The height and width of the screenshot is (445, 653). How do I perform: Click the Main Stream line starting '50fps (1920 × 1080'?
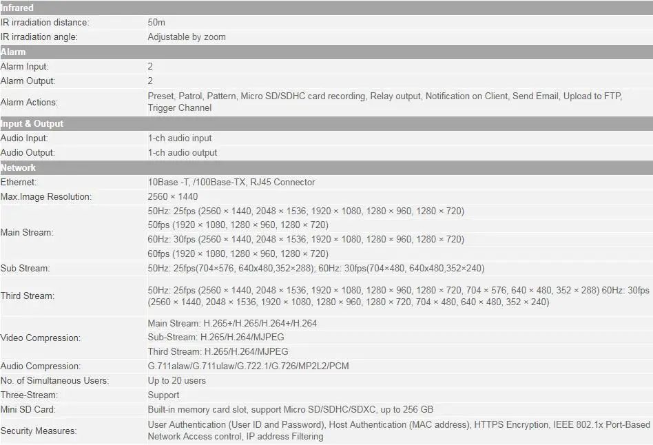(238, 225)
